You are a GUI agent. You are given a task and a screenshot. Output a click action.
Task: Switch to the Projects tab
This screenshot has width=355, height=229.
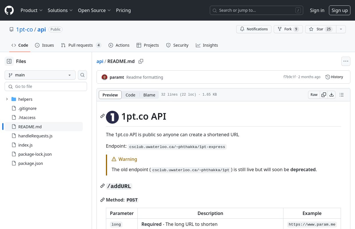[x=148, y=45]
